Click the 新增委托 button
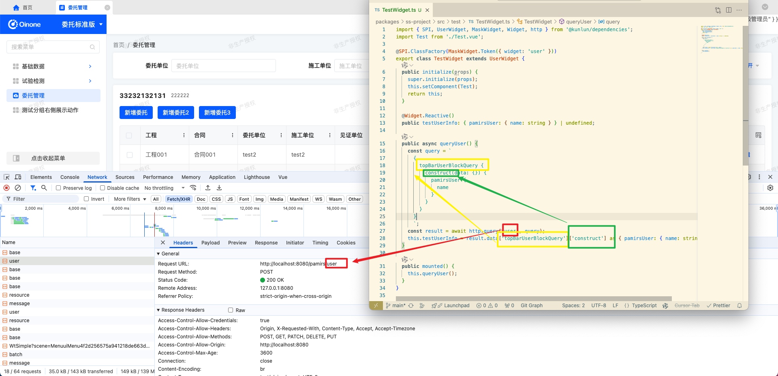The image size is (778, 376). (x=136, y=113)
